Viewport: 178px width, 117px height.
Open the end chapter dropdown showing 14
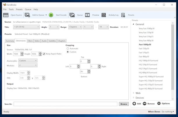click(x=104, y=27)
